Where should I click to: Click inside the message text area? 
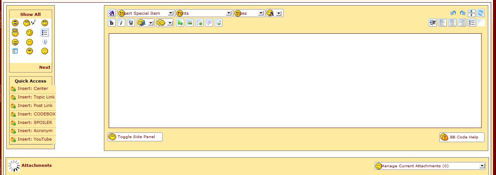coord(295,81)
